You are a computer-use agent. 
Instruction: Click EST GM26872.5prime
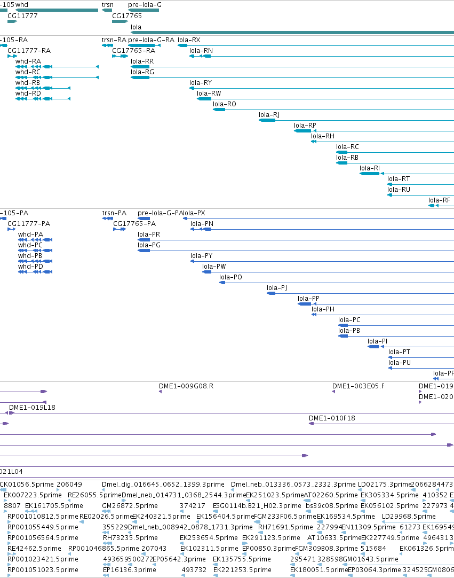(130, 506)
